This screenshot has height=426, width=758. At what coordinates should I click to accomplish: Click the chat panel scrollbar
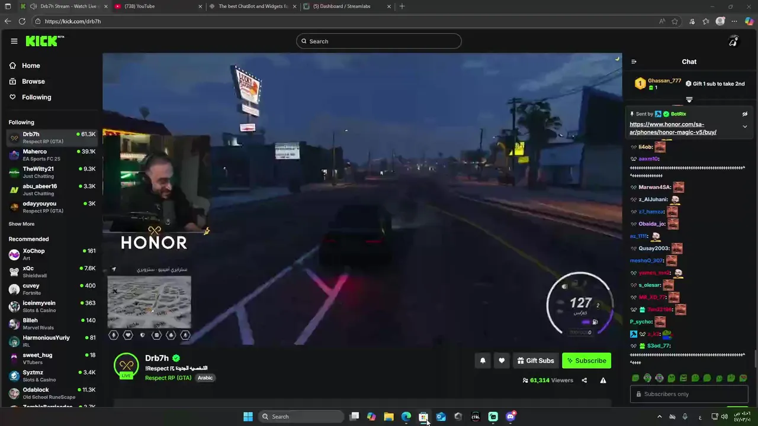click(x=756, y=359)
